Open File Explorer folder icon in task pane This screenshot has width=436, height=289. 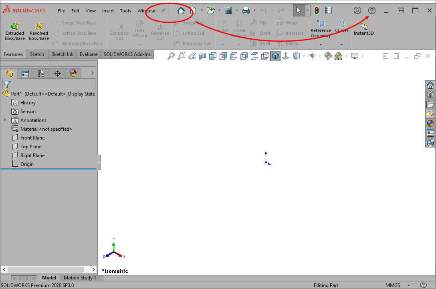click(430, 105)
